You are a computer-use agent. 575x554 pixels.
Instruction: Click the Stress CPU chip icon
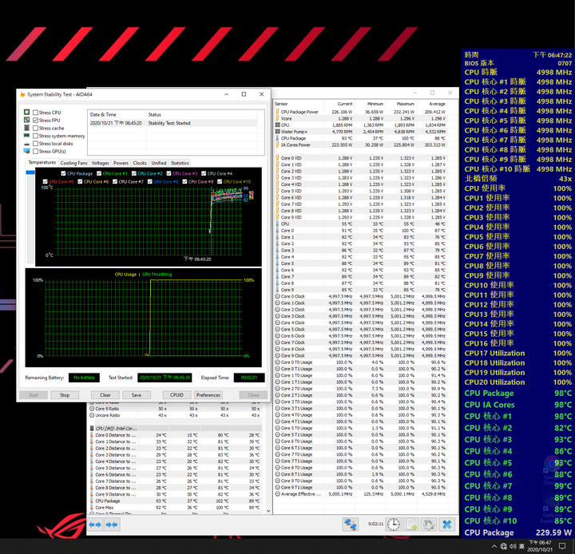(x=27, y=113)
